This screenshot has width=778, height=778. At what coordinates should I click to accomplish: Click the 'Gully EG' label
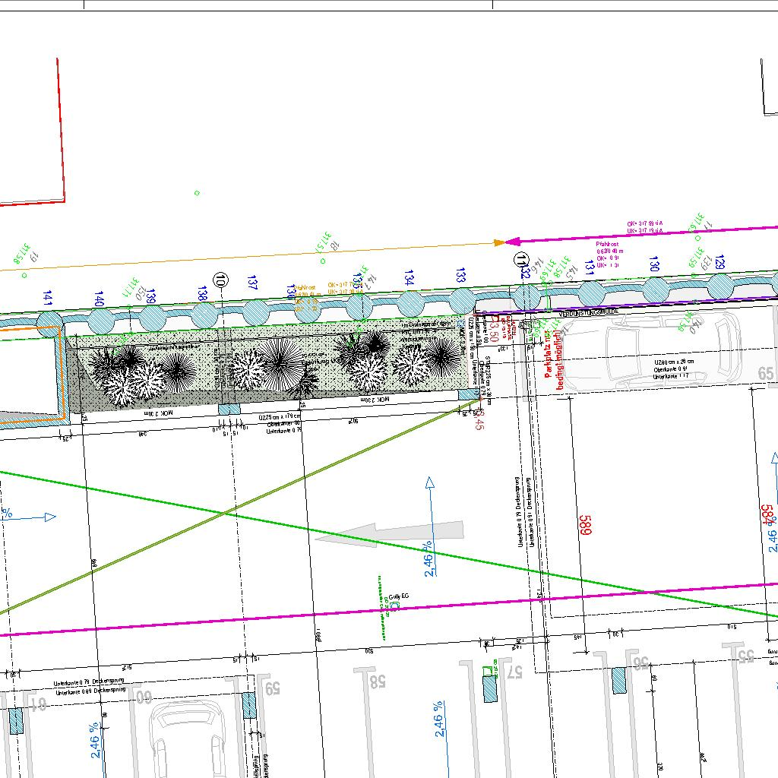399,596
